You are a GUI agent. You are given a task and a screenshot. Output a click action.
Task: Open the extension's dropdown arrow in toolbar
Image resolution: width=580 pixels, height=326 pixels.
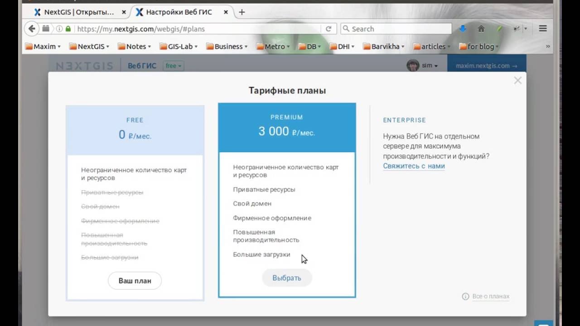pyautogui.click(x=526, y=29)
